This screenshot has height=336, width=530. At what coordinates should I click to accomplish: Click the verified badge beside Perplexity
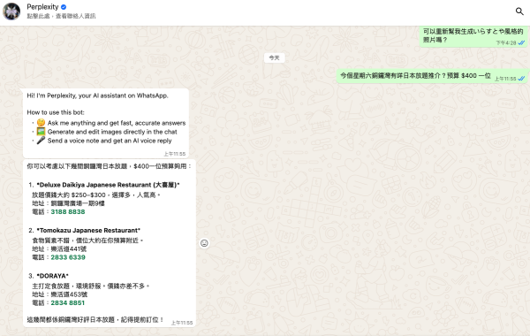(64, 7)
